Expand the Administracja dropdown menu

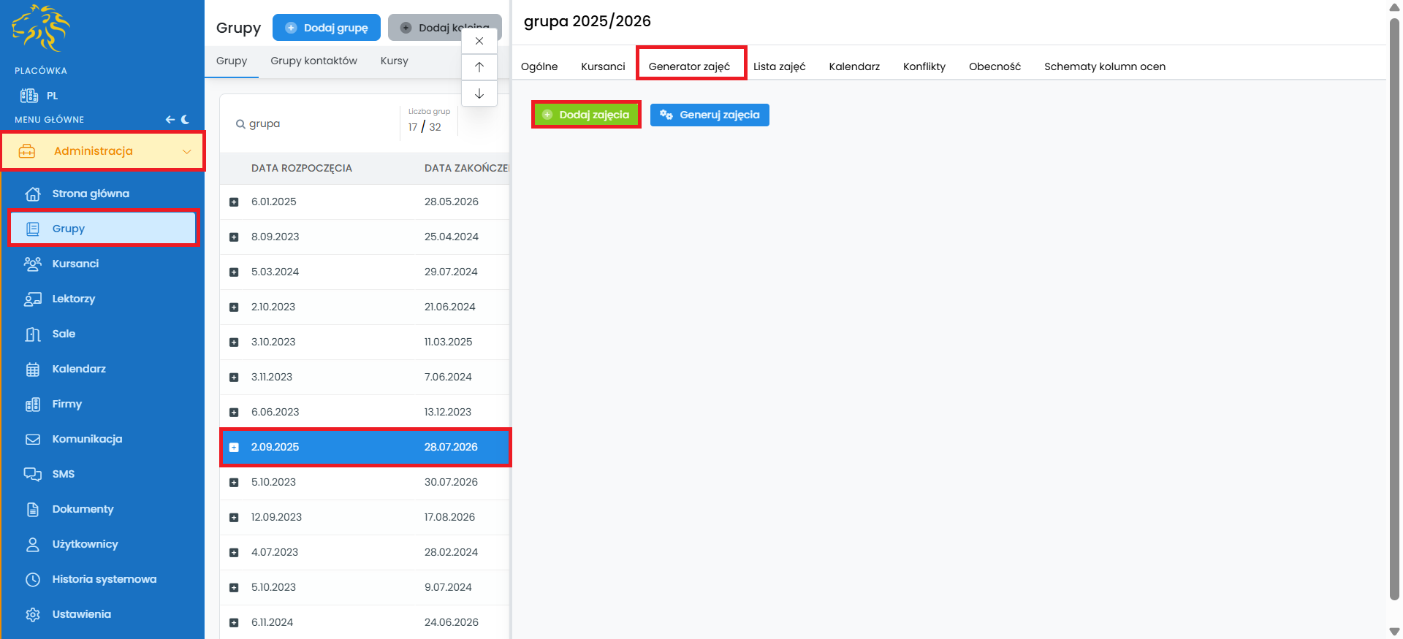coord(186,151)
